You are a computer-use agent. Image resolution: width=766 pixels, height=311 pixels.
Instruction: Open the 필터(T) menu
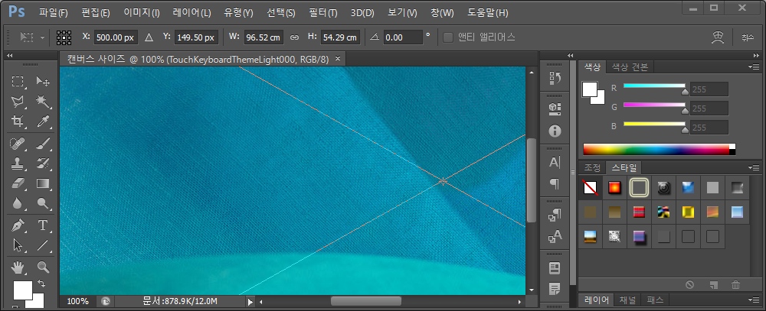click(x=323, y=13)
